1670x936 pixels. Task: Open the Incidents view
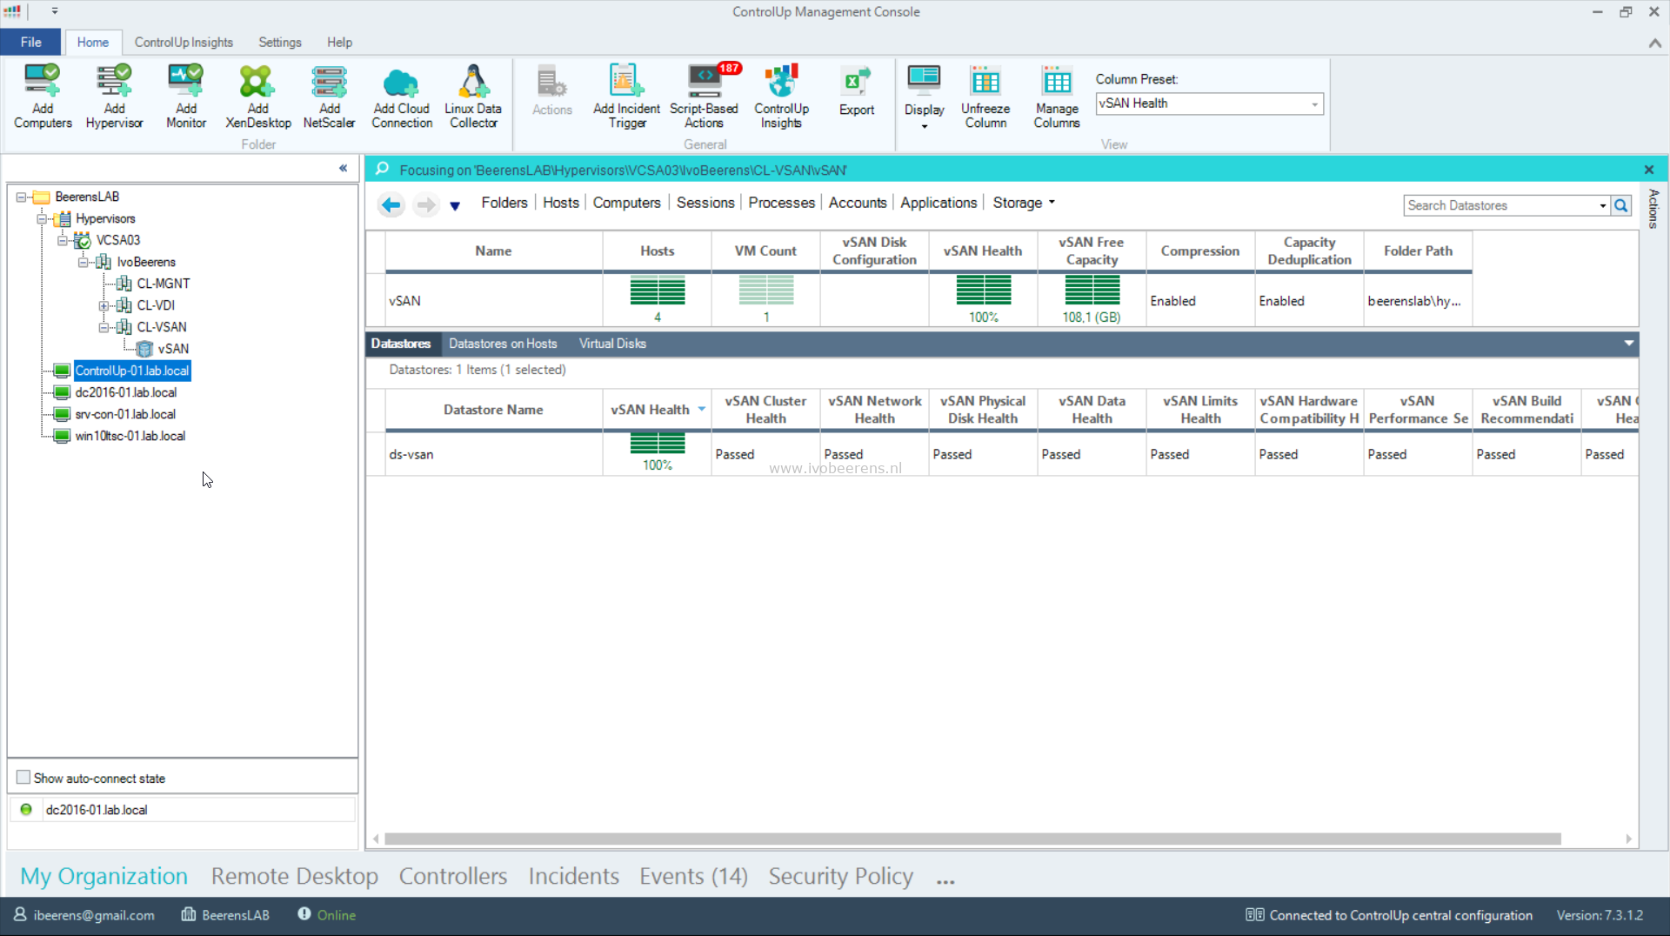573,875
